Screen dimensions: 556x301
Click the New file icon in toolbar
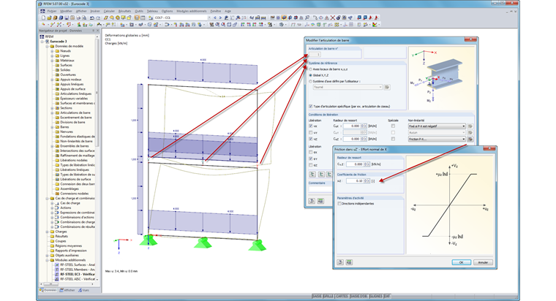pos(43,18)
